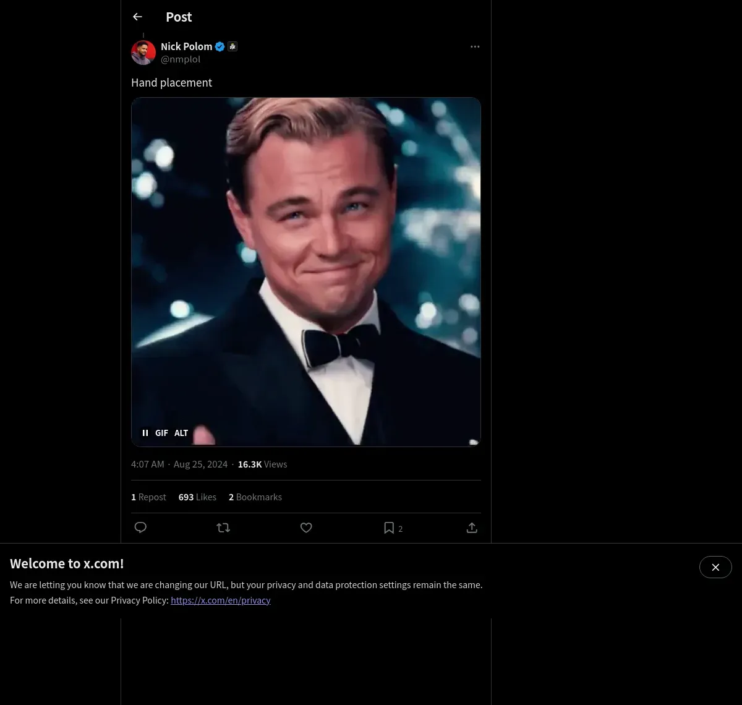View the 1 Repost list
This screenshot has height=705, width=742.
148,497
